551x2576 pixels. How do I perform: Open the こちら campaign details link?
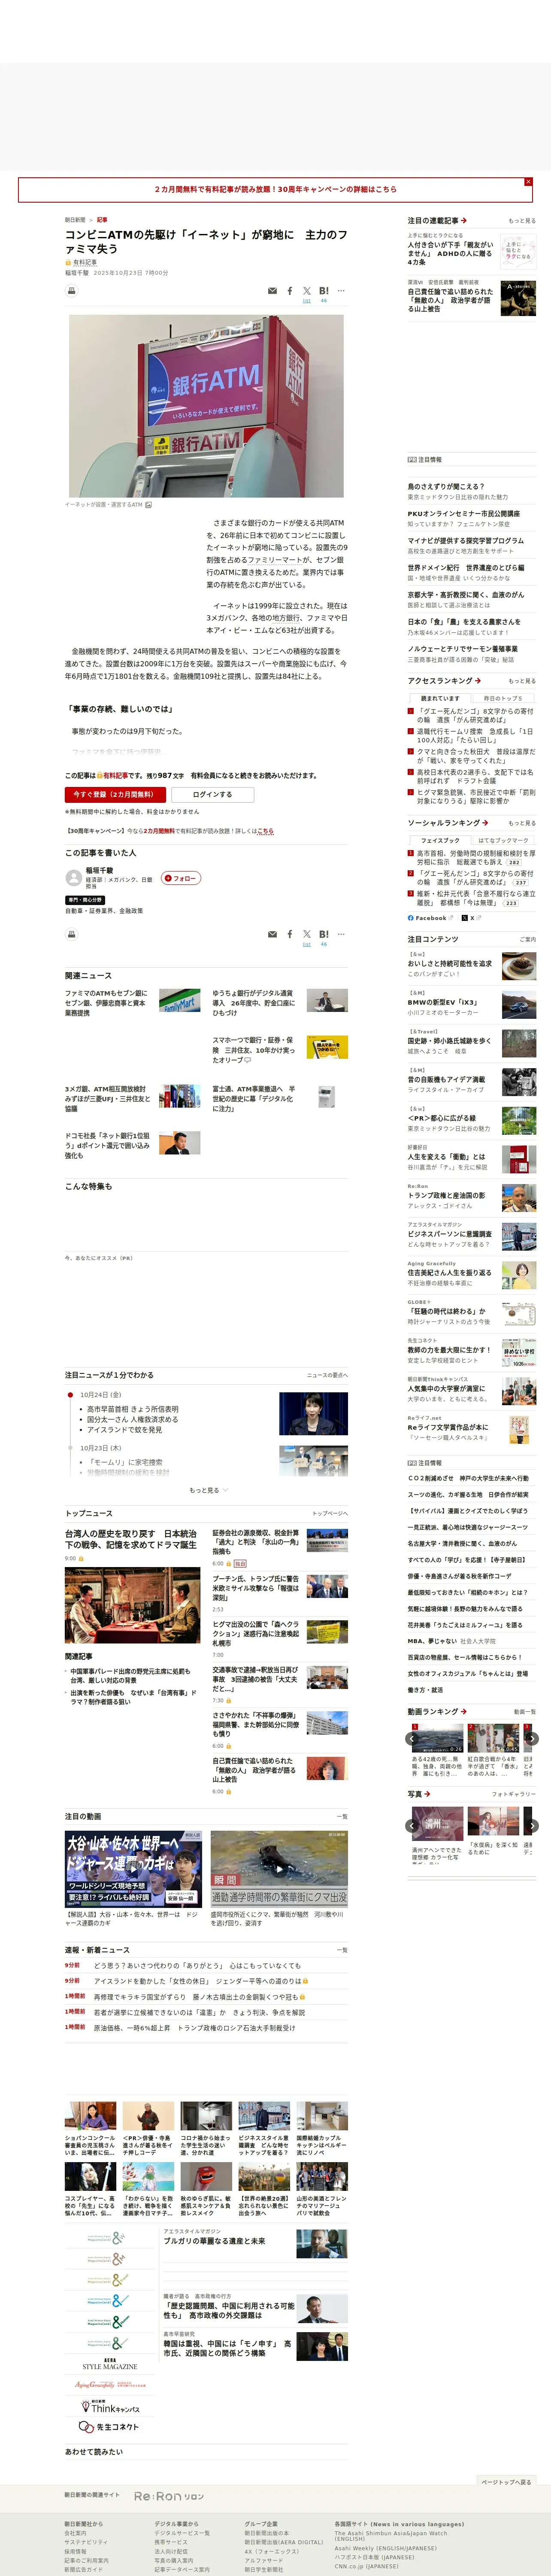265,831
